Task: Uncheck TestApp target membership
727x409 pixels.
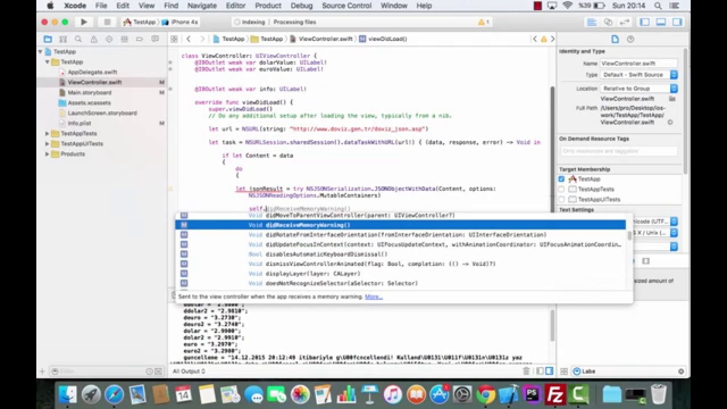Action: click(562, 179)
